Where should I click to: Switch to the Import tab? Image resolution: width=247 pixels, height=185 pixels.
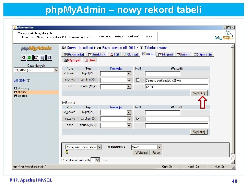(184, 54)
